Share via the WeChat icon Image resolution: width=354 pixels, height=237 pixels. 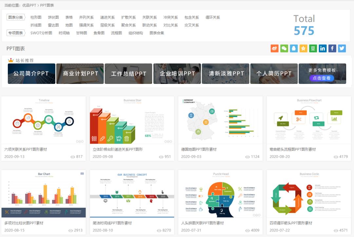point(284,48)
